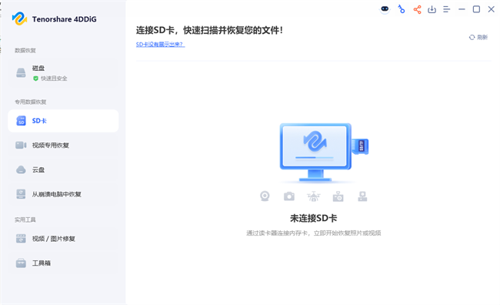The width and height of the screenshot is (500, 305).
Task: Open 工具箱 toolbox in the sidebar
Action: [x=63, y=263]
